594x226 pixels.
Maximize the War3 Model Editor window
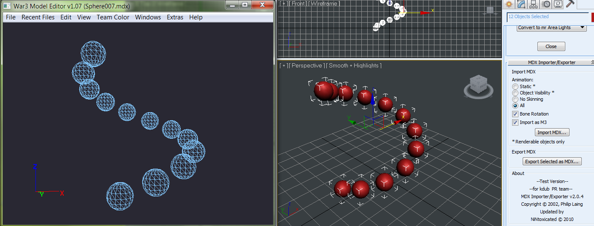point(245,5)
